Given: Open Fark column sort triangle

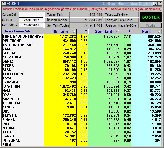Looking at the screenshot, I should [159, 31].
